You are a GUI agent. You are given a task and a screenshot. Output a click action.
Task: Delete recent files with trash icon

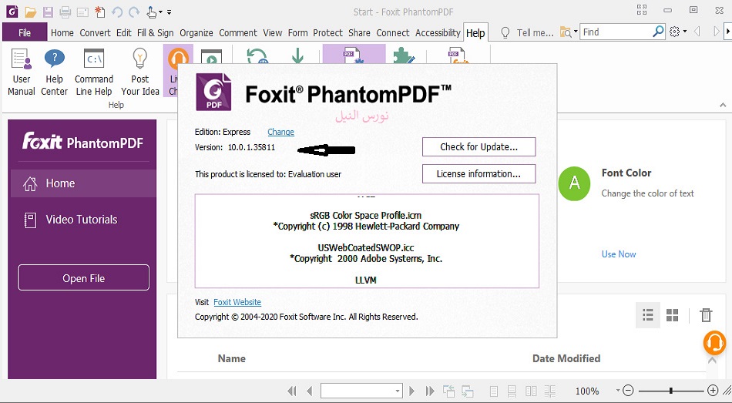pyautogui.click(x=706, y=314)
